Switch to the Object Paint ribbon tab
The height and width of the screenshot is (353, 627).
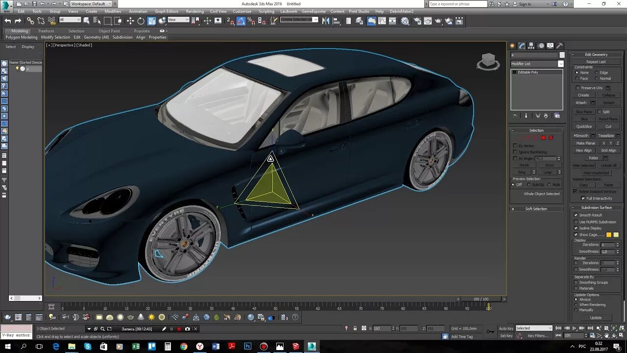[109, 31]
